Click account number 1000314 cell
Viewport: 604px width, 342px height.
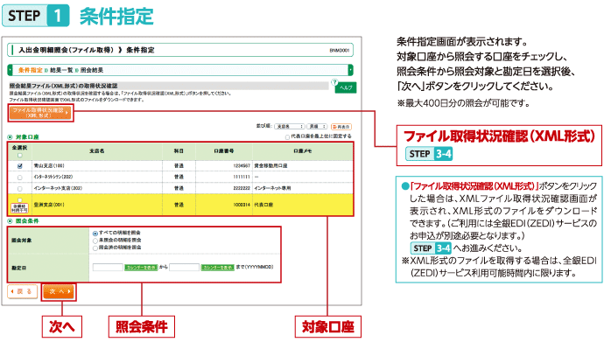coord(242,205)
